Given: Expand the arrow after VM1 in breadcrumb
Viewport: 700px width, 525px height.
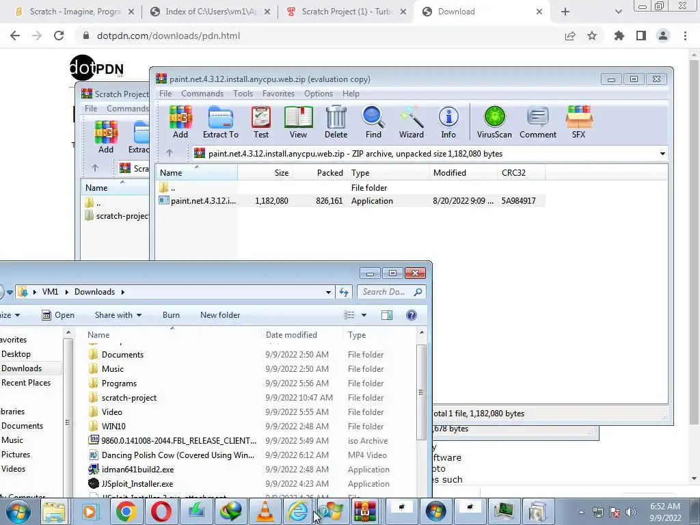Looking at the screenshot, I should (x=66, y=292).
